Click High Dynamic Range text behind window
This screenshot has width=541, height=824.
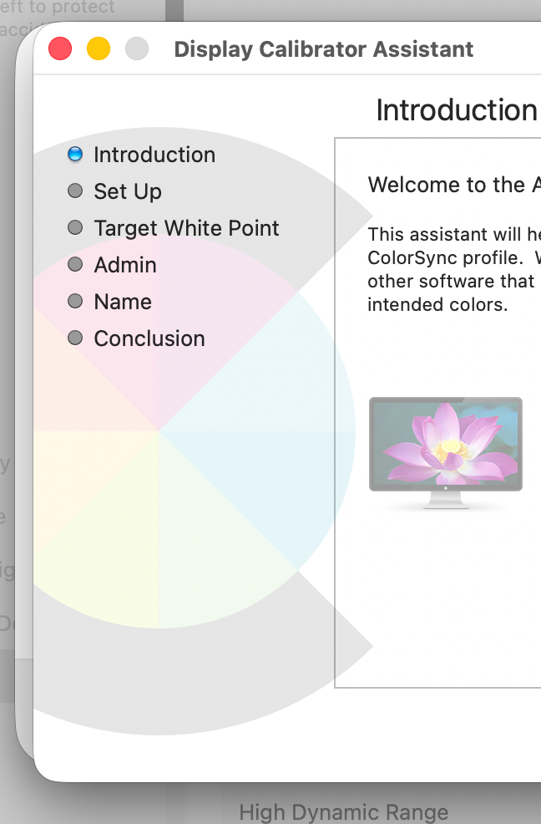pos(343,812)
